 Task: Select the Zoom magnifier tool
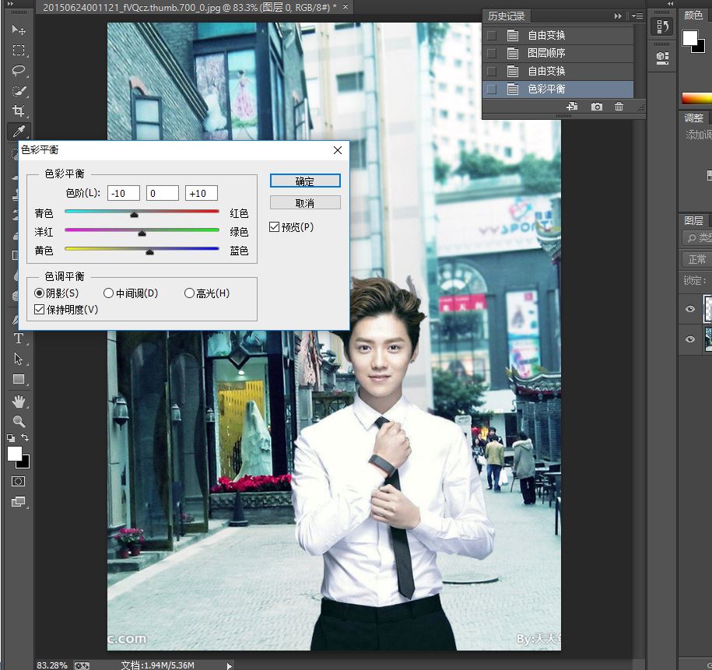point(19,421)
